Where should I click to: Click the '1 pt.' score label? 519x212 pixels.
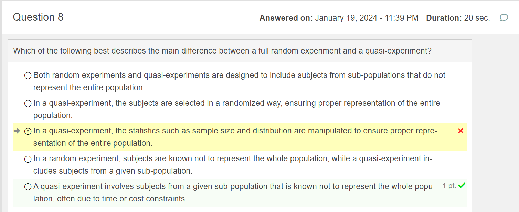[x=449, y=186]
